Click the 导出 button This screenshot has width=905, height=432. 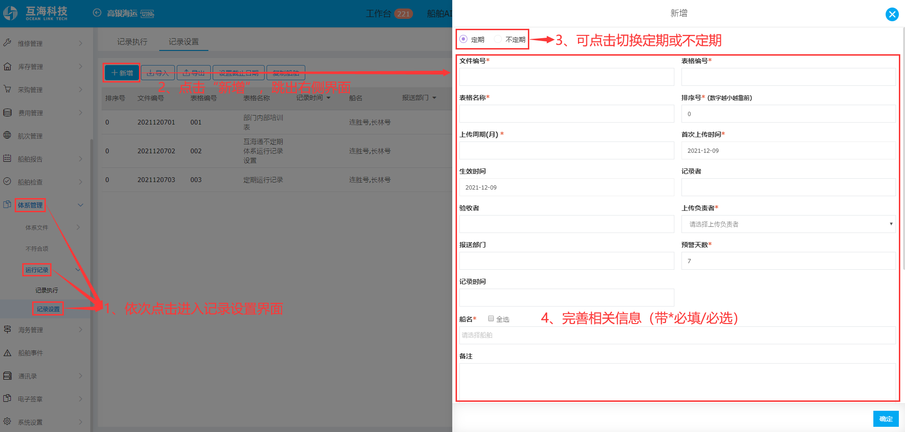[x=194, y=73]
